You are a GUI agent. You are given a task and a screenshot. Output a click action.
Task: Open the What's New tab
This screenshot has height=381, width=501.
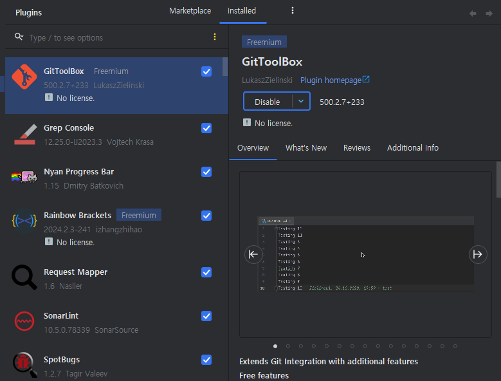click(306, 148)
